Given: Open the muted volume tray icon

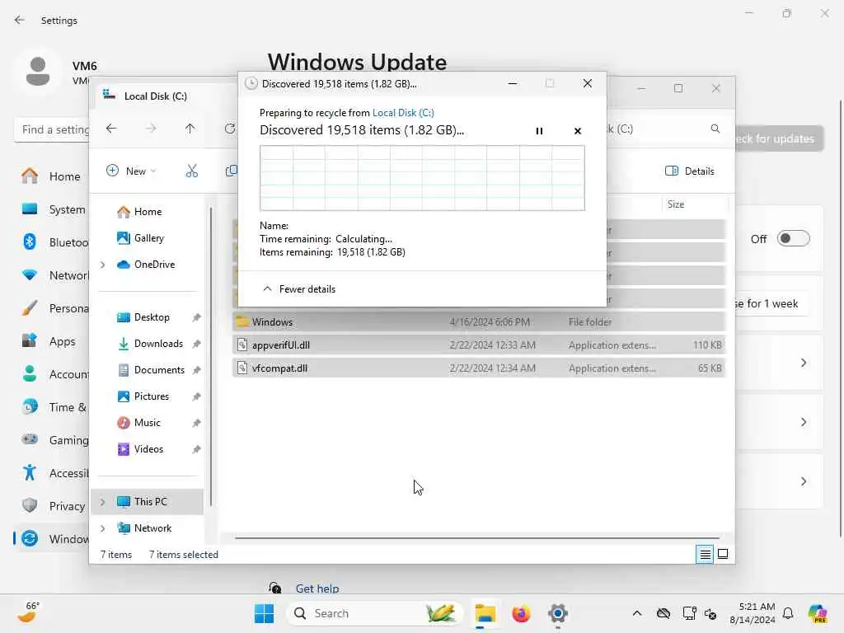Looking at the screenshot, I should coord(710,613).
